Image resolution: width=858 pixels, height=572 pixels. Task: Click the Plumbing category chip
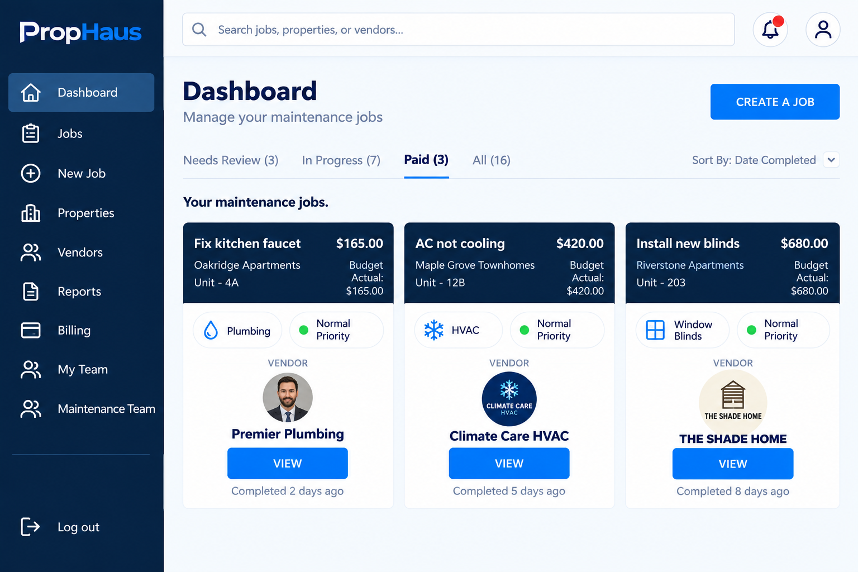coord(237,330)
